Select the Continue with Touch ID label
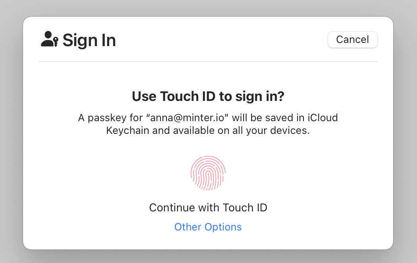417x263 pixels. click(x=208, y=207)
